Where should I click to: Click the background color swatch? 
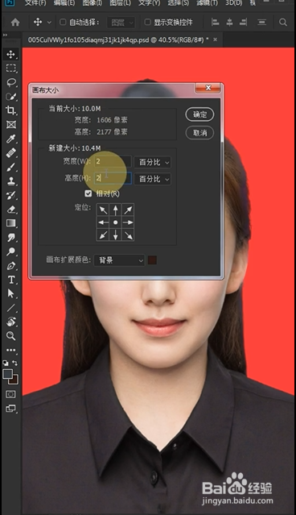14,381
